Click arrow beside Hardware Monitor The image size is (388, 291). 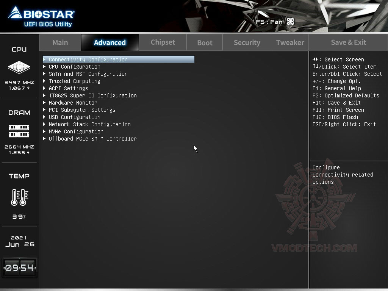(x=44, y=102)
